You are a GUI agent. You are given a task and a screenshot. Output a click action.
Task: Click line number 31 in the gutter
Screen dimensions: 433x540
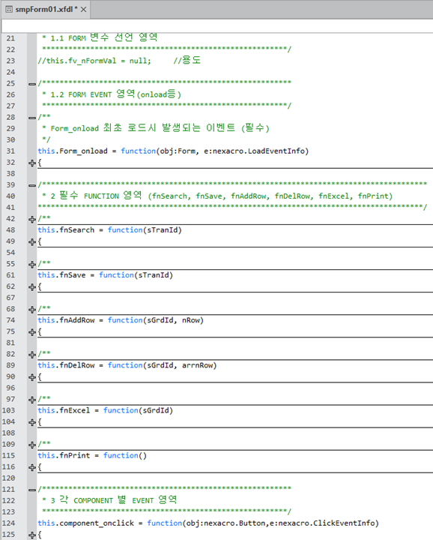tap(10, 151)
